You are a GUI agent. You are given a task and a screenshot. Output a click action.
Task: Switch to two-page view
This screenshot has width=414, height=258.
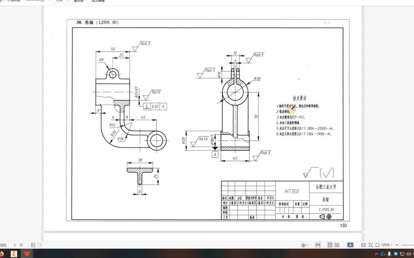coord(337,245)
